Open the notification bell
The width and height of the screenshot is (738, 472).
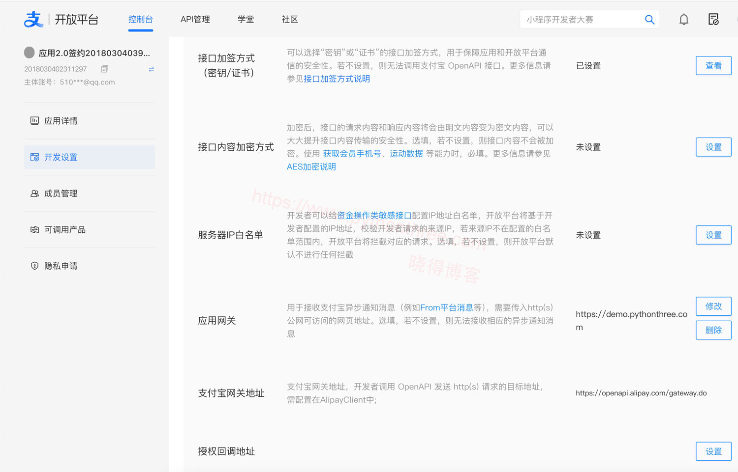684,19
